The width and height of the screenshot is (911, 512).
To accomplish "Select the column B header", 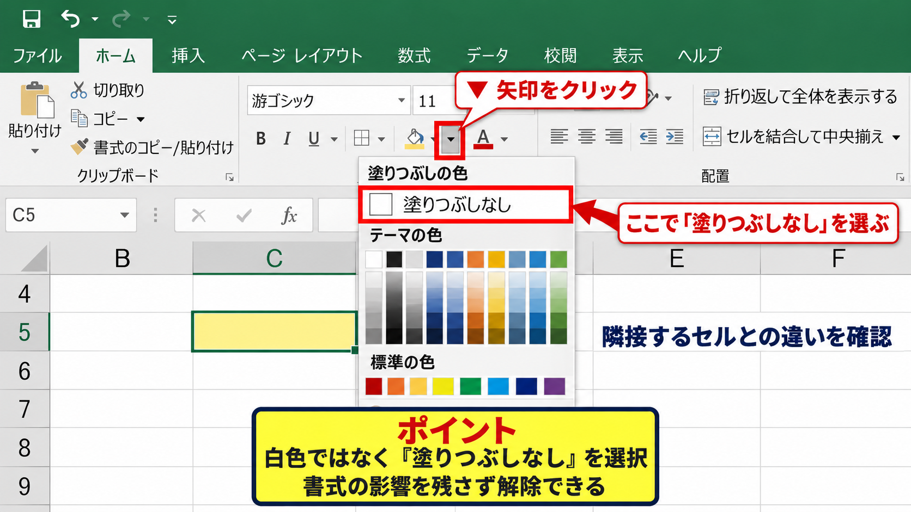I will coord(122,258).
